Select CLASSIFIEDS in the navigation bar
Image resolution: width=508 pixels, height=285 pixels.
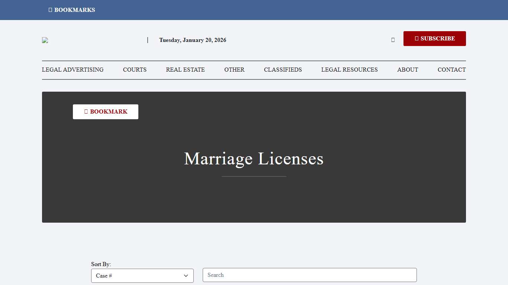tap(283, 70)
